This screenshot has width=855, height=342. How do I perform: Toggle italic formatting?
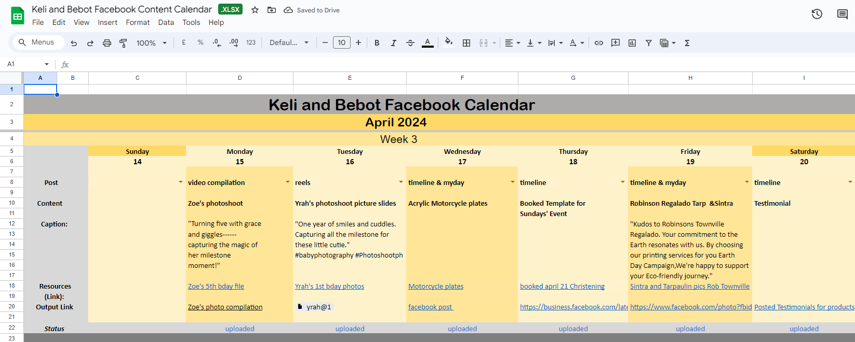394,43
